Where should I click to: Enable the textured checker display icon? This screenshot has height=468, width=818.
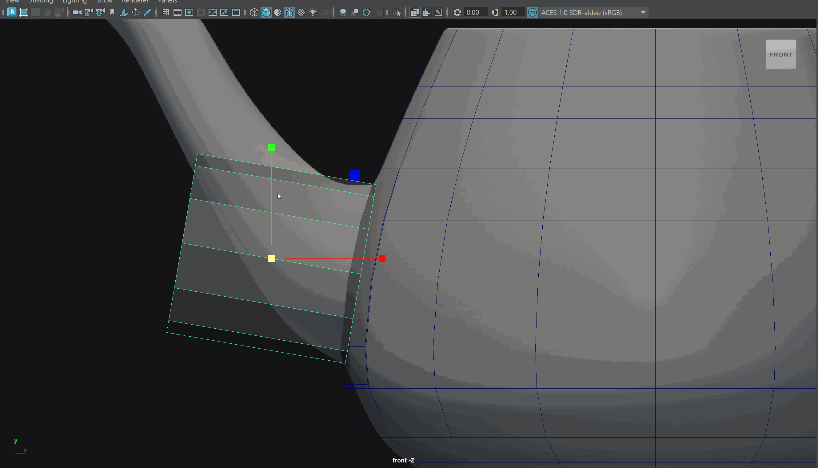click(x=301, y=13)
